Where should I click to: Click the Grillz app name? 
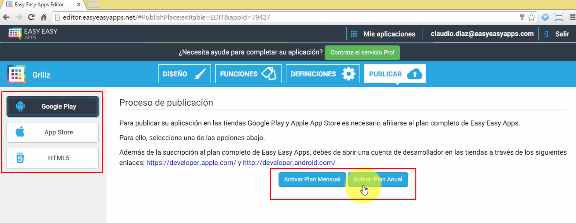pos(41,75)
